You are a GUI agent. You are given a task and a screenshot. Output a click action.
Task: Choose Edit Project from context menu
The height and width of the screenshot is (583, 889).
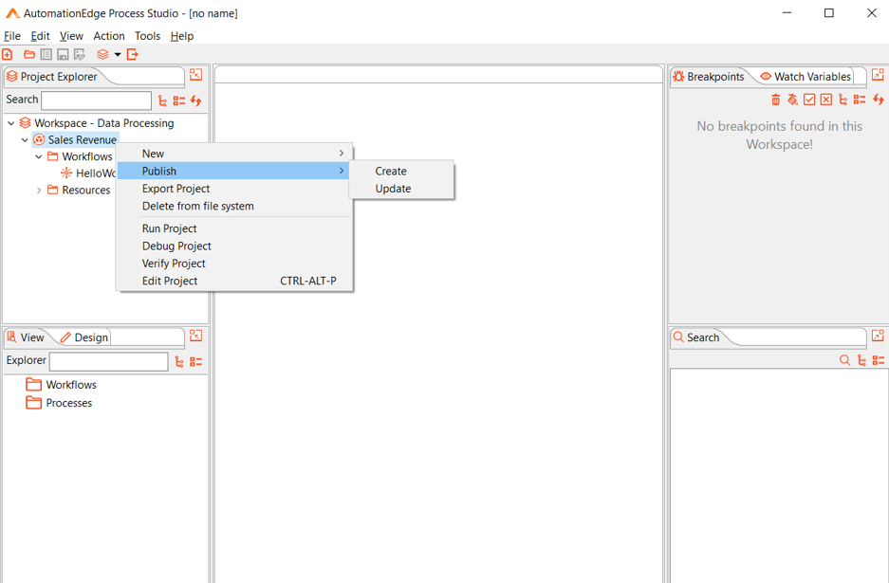pos(234,281)
